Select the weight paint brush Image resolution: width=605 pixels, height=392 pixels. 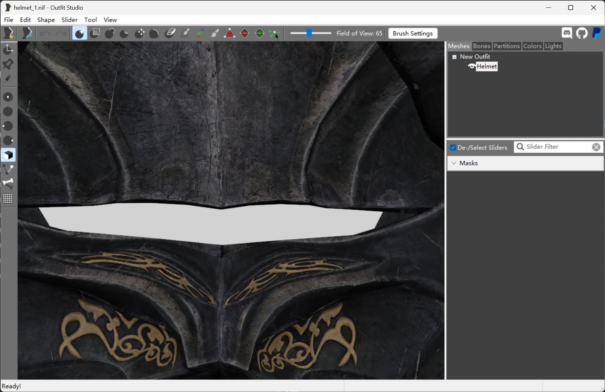coord(185,33)
